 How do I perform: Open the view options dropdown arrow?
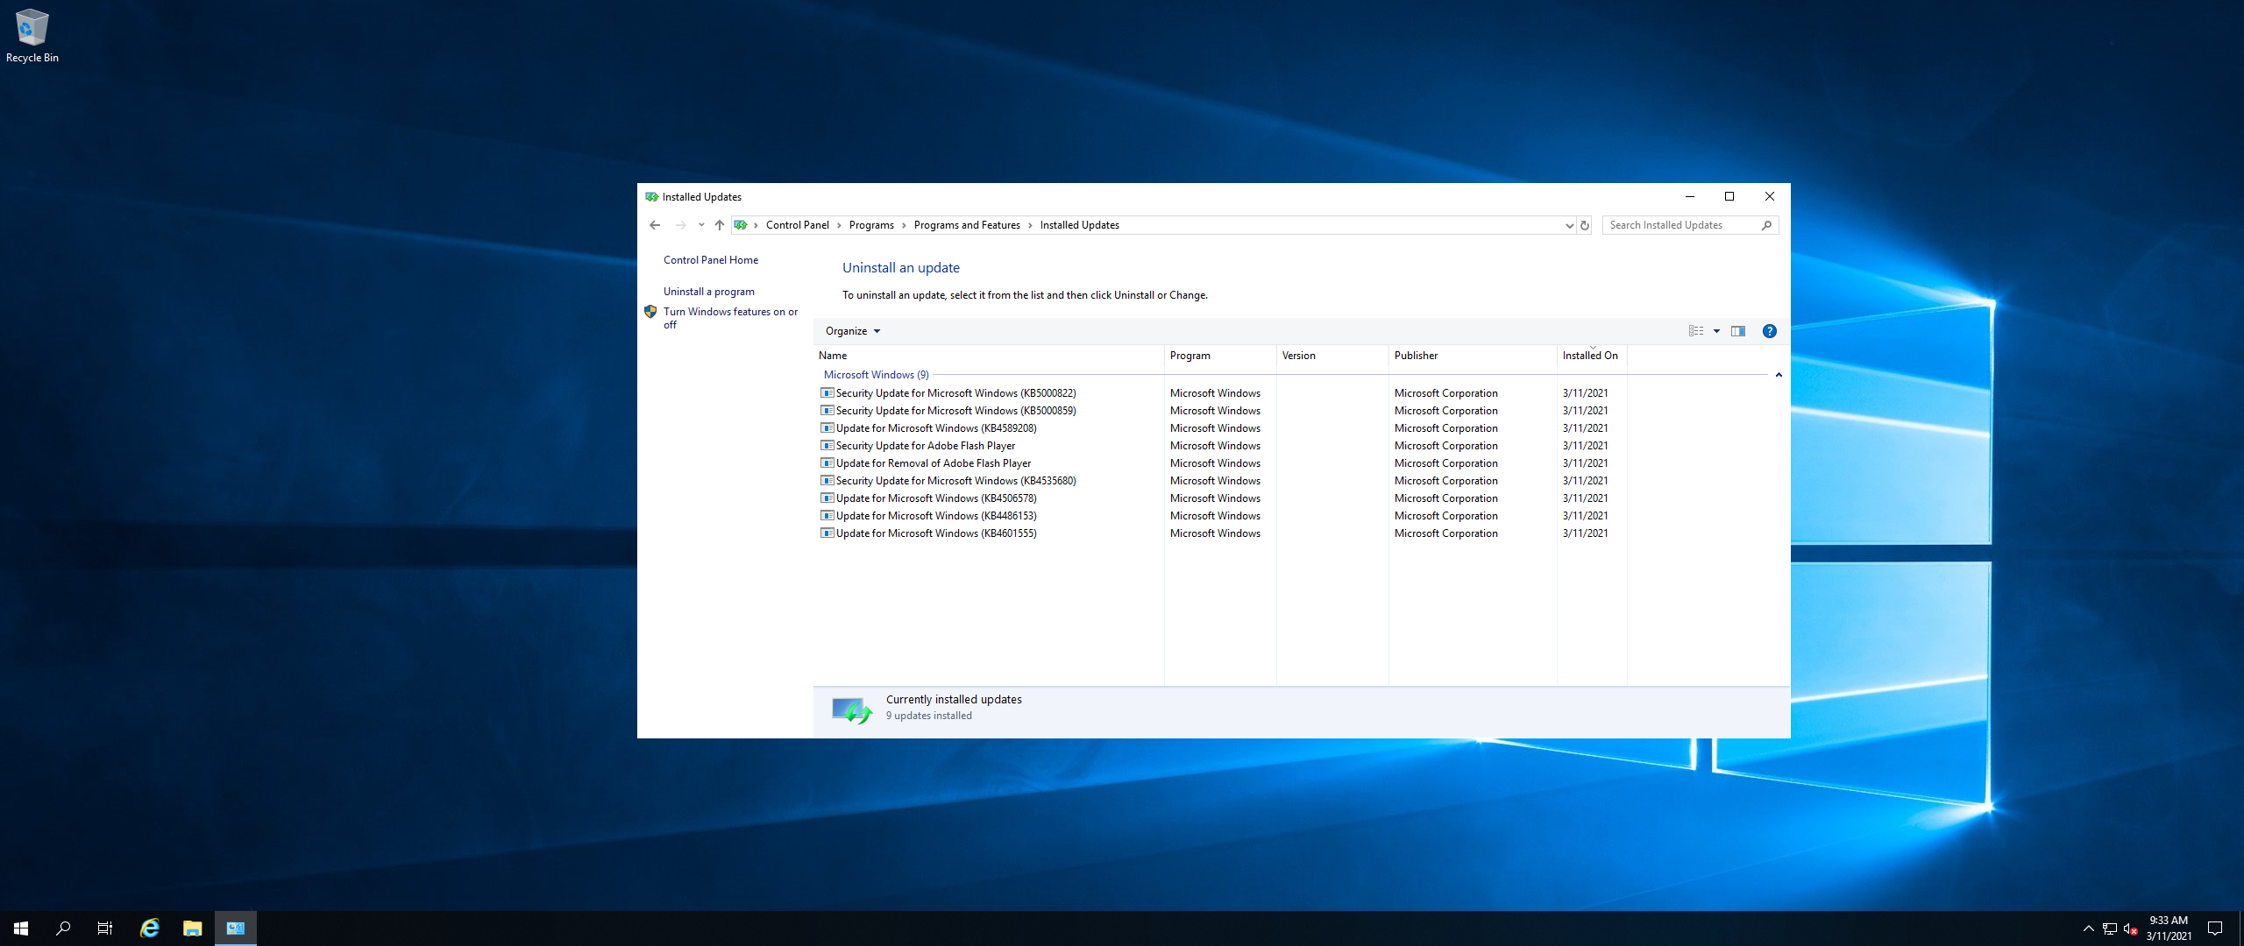point(1716,331)
